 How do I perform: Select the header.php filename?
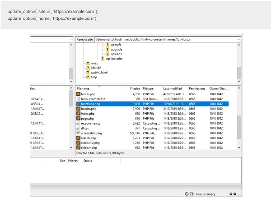click(89, 109)
